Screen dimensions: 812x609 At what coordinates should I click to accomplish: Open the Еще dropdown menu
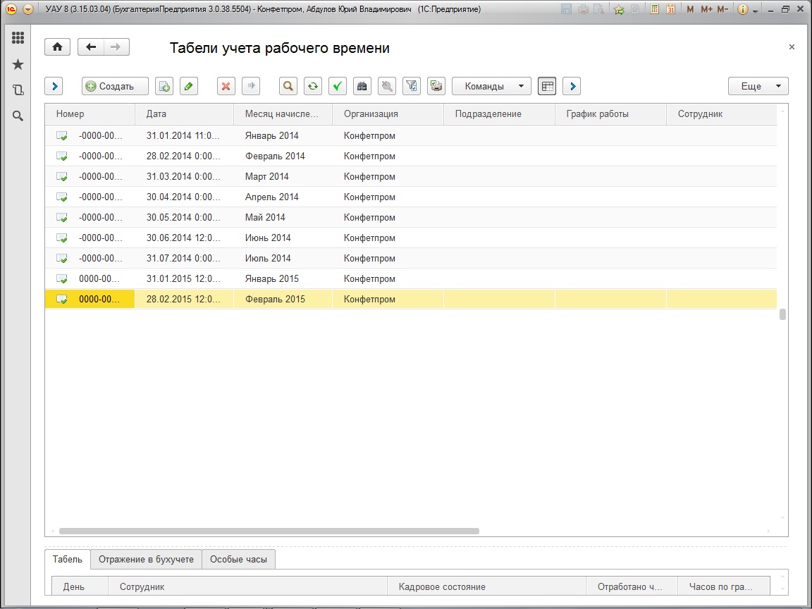click(x=758, y=86)
